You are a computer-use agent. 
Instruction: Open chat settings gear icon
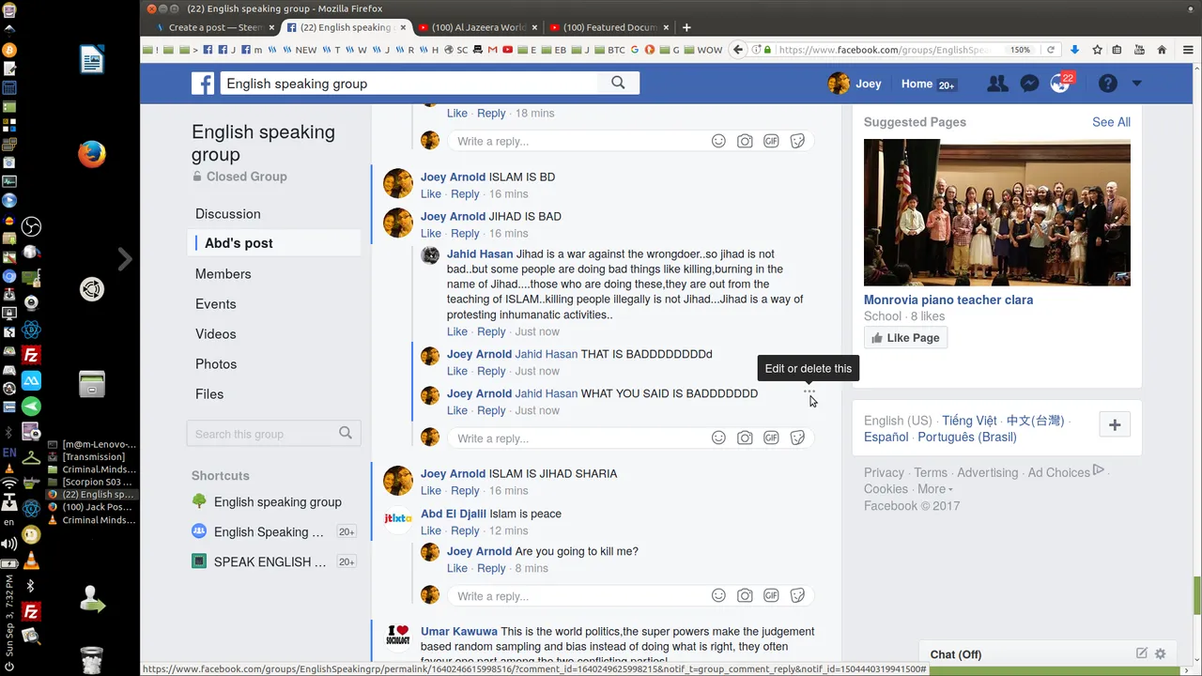click(x=1161, y=653)
